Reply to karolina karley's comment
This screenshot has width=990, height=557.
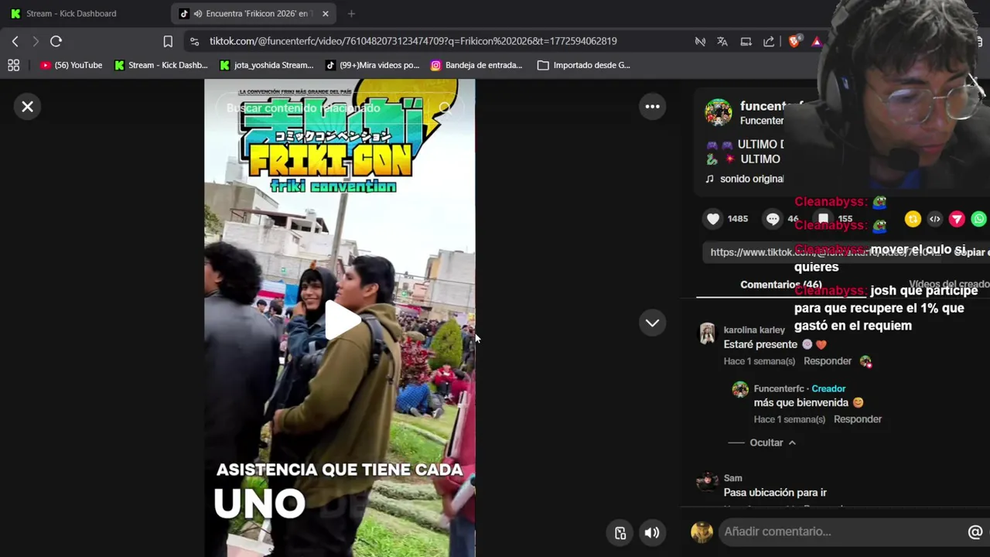pyautogui.click(x=827, y=361)
